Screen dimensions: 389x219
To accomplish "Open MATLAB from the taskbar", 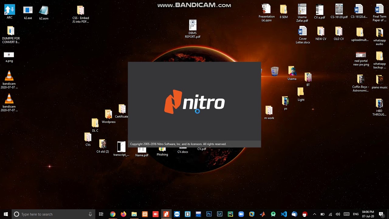I will (262, 214).
